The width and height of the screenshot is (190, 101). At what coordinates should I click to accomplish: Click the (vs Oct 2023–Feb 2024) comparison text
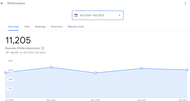coord(33,52)
